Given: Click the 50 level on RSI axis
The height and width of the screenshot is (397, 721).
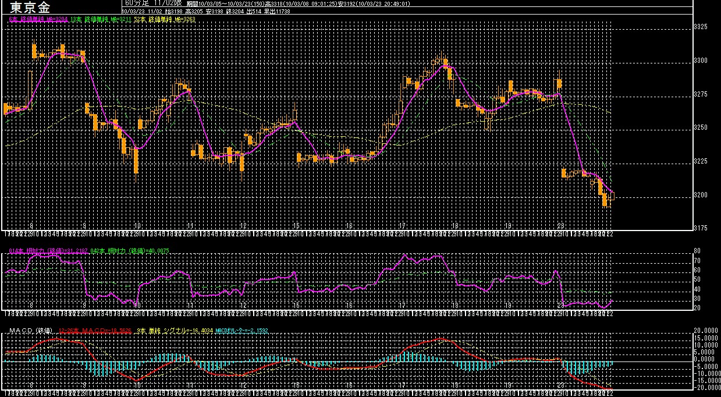Looking at the screenshot, I should point(697,279).
